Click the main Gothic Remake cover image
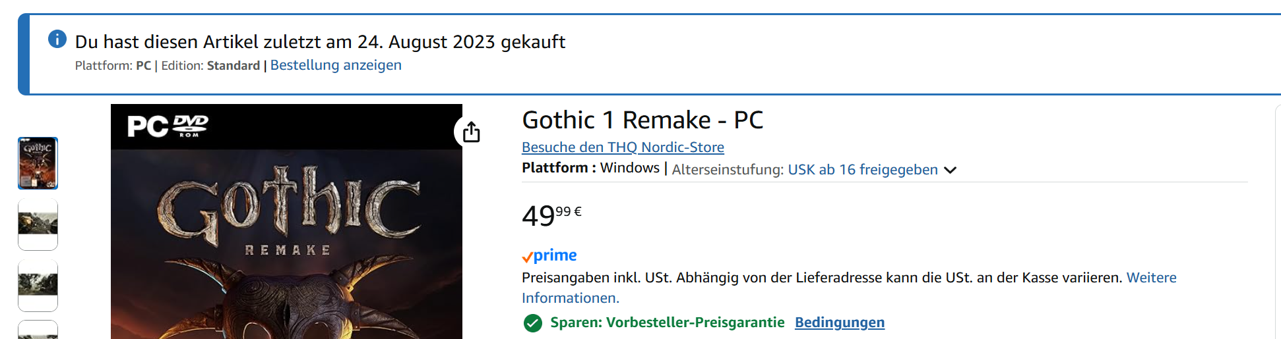Viewport: 1281px width, 339px height. click(286, 250)
